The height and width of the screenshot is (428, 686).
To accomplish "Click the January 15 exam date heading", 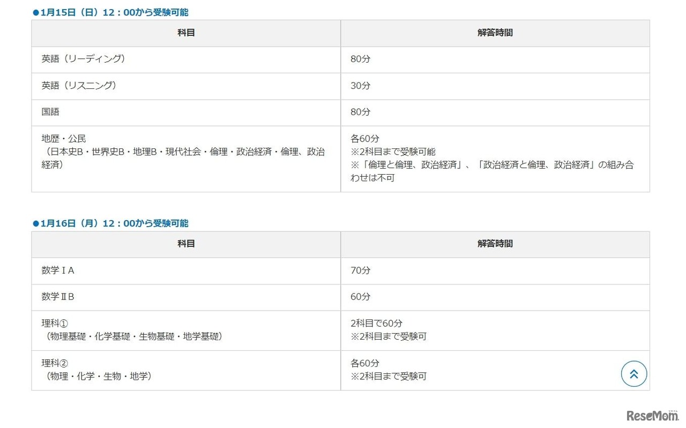I will tap(110, 12).
